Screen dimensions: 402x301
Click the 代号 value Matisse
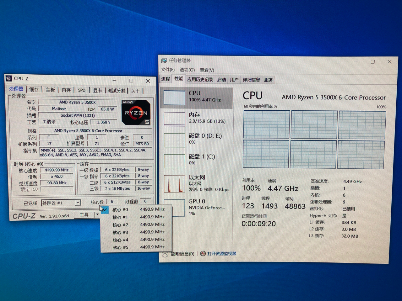coord(59,109)
